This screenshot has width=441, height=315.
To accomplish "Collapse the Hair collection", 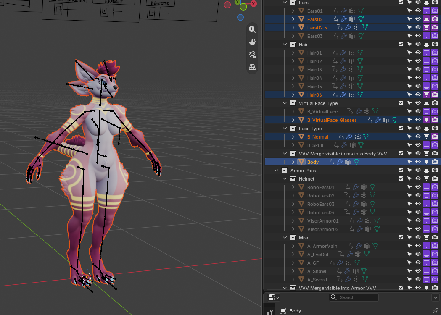I will (285, 45).
